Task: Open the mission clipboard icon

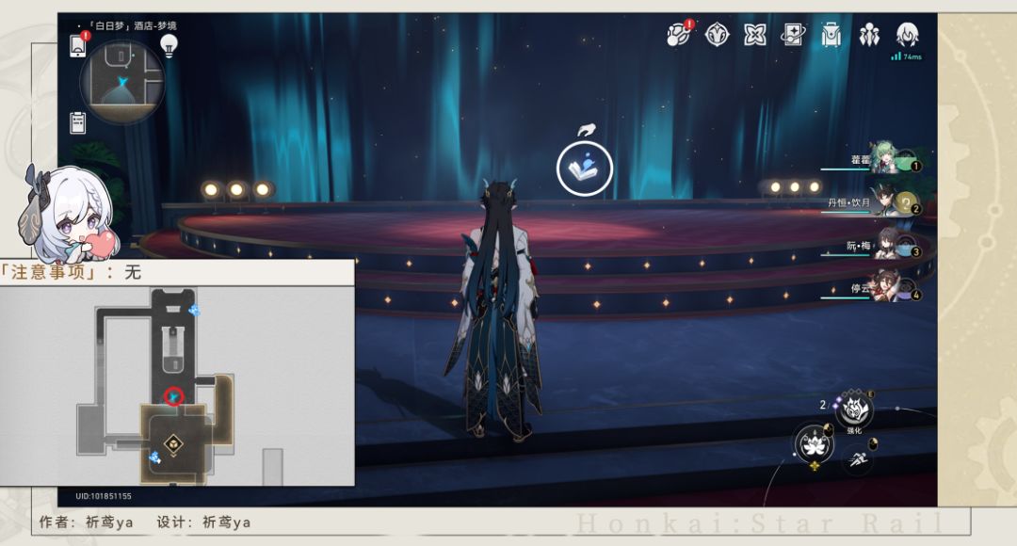Action: pos(78,122)
